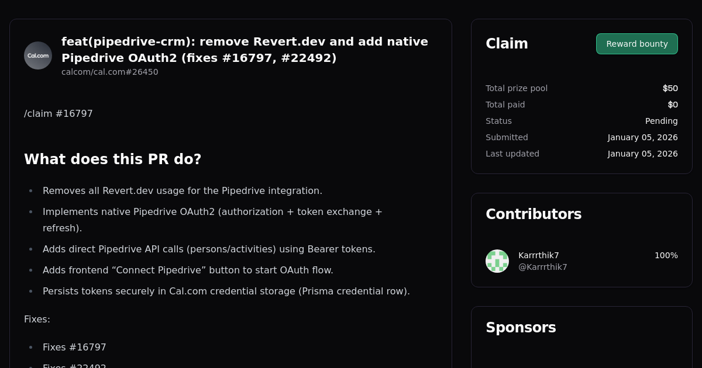Screen dimensions: 702x368
Task: Click the $50 total prize pool amount
Action: coord(670,88)
